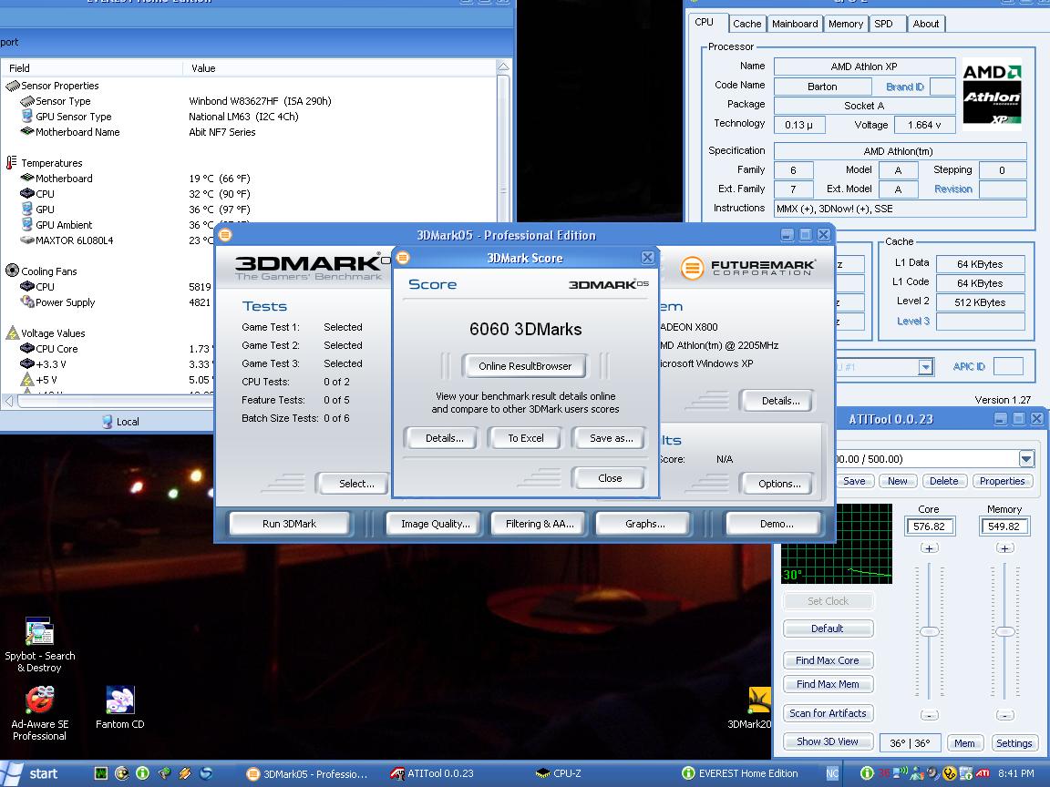Click the 36° | 36° temperature button

click(910, 743)
